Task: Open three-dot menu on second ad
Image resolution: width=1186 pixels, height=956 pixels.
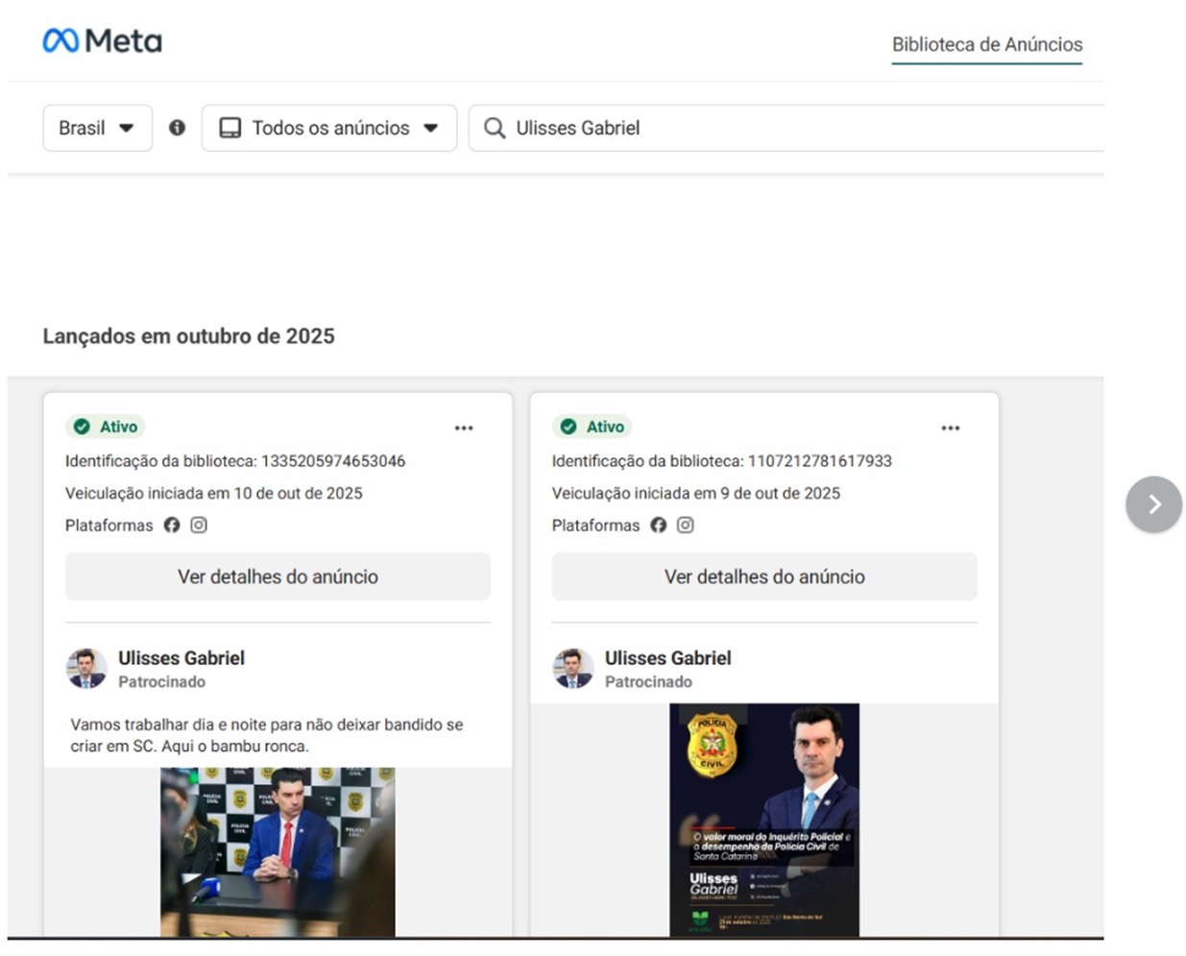Action: click(x=951, y=428)
